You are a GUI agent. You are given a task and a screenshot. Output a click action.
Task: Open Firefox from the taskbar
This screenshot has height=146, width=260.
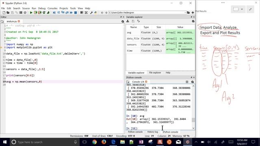(x=104, y=142)
